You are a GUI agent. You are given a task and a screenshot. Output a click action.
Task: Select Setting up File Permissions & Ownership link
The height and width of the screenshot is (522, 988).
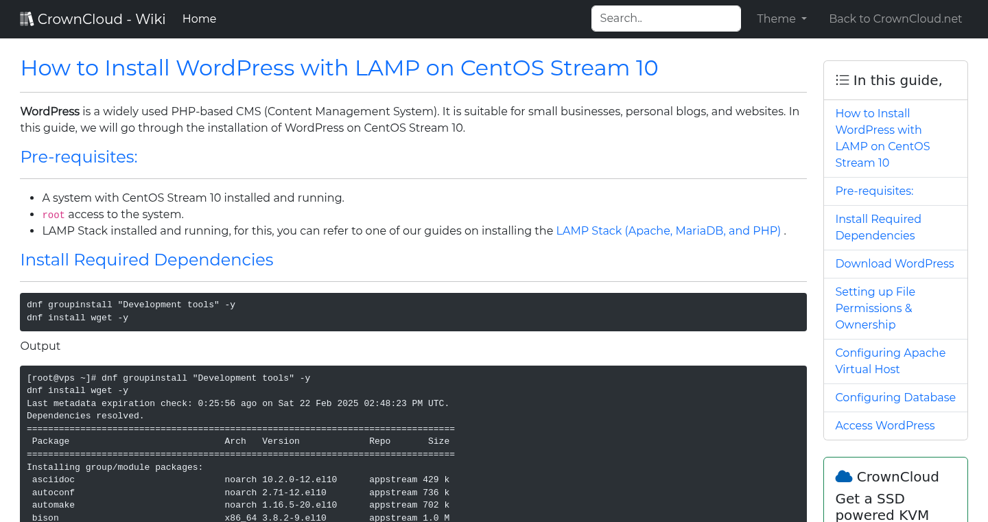(x=875, y=308)
